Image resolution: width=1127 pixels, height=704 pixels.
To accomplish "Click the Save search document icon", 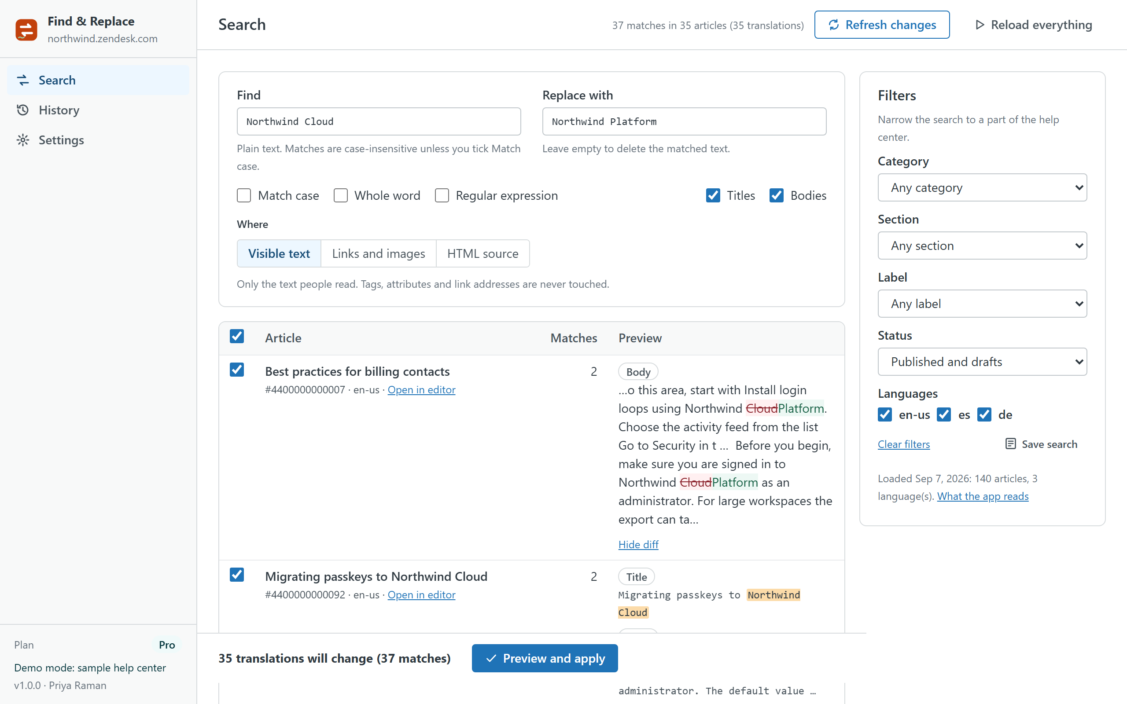I will [1010, 444].
